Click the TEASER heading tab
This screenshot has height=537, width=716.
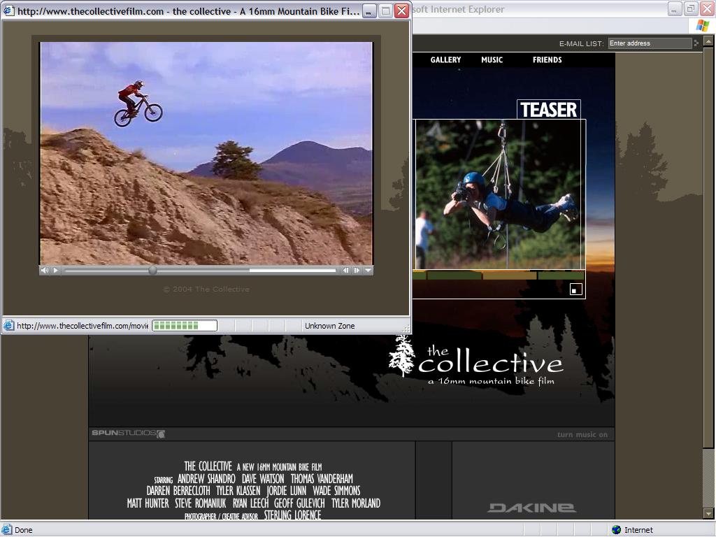(x=549, y=110)
